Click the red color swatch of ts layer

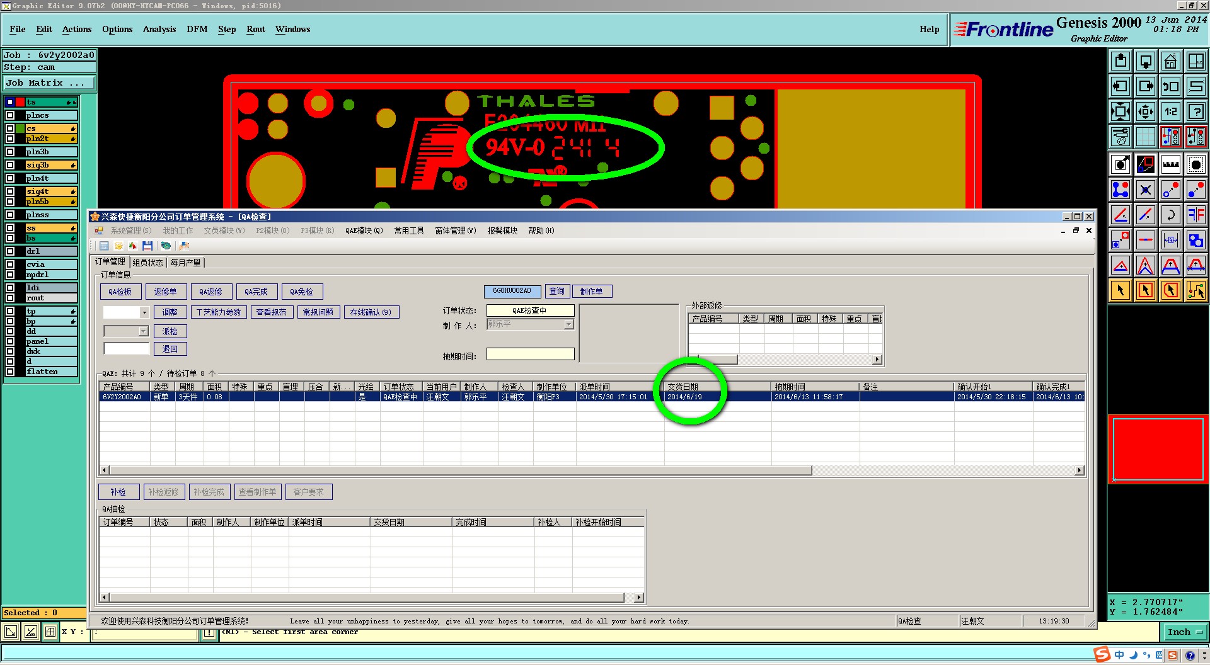21,102
